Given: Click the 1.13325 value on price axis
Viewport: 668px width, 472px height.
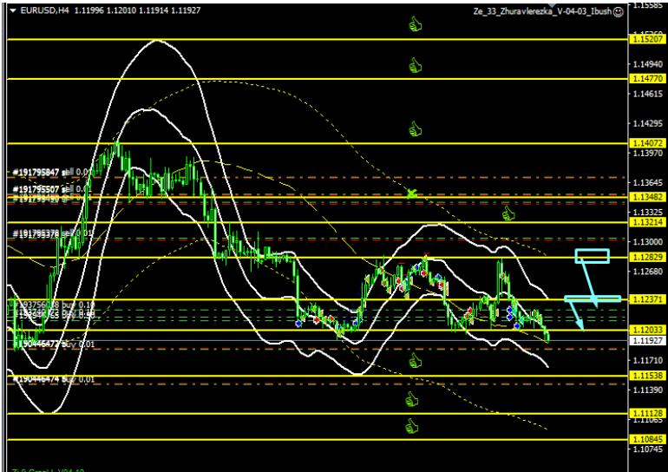Looking at the screenshot, I should click(648, 212).
